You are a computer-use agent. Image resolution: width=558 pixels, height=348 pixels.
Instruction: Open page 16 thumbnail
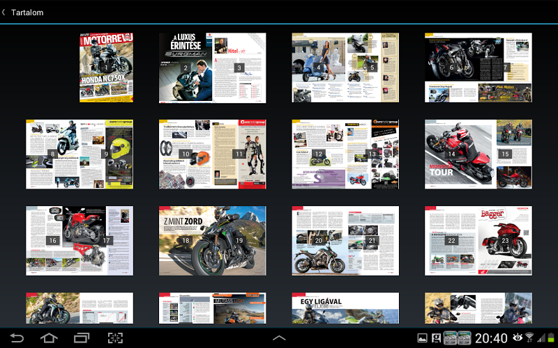53,241
